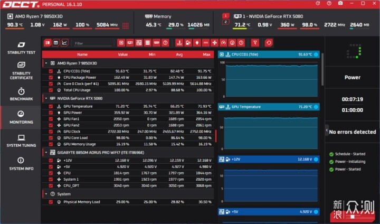The image size is (380, 224).
Task: Uncheck the GPU Fan1 sensor
Action: pyautogui.click(x=51, y=119)
